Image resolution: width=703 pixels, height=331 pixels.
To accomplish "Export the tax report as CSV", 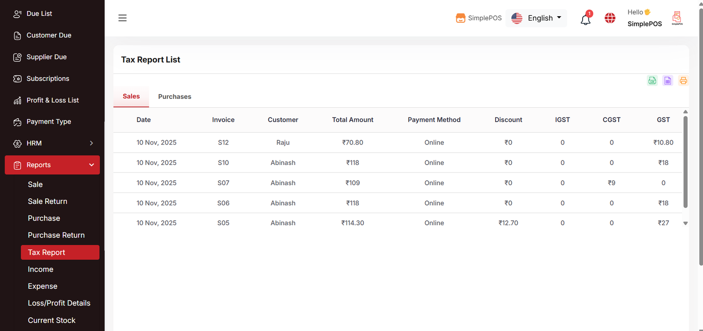I will 652,80.
